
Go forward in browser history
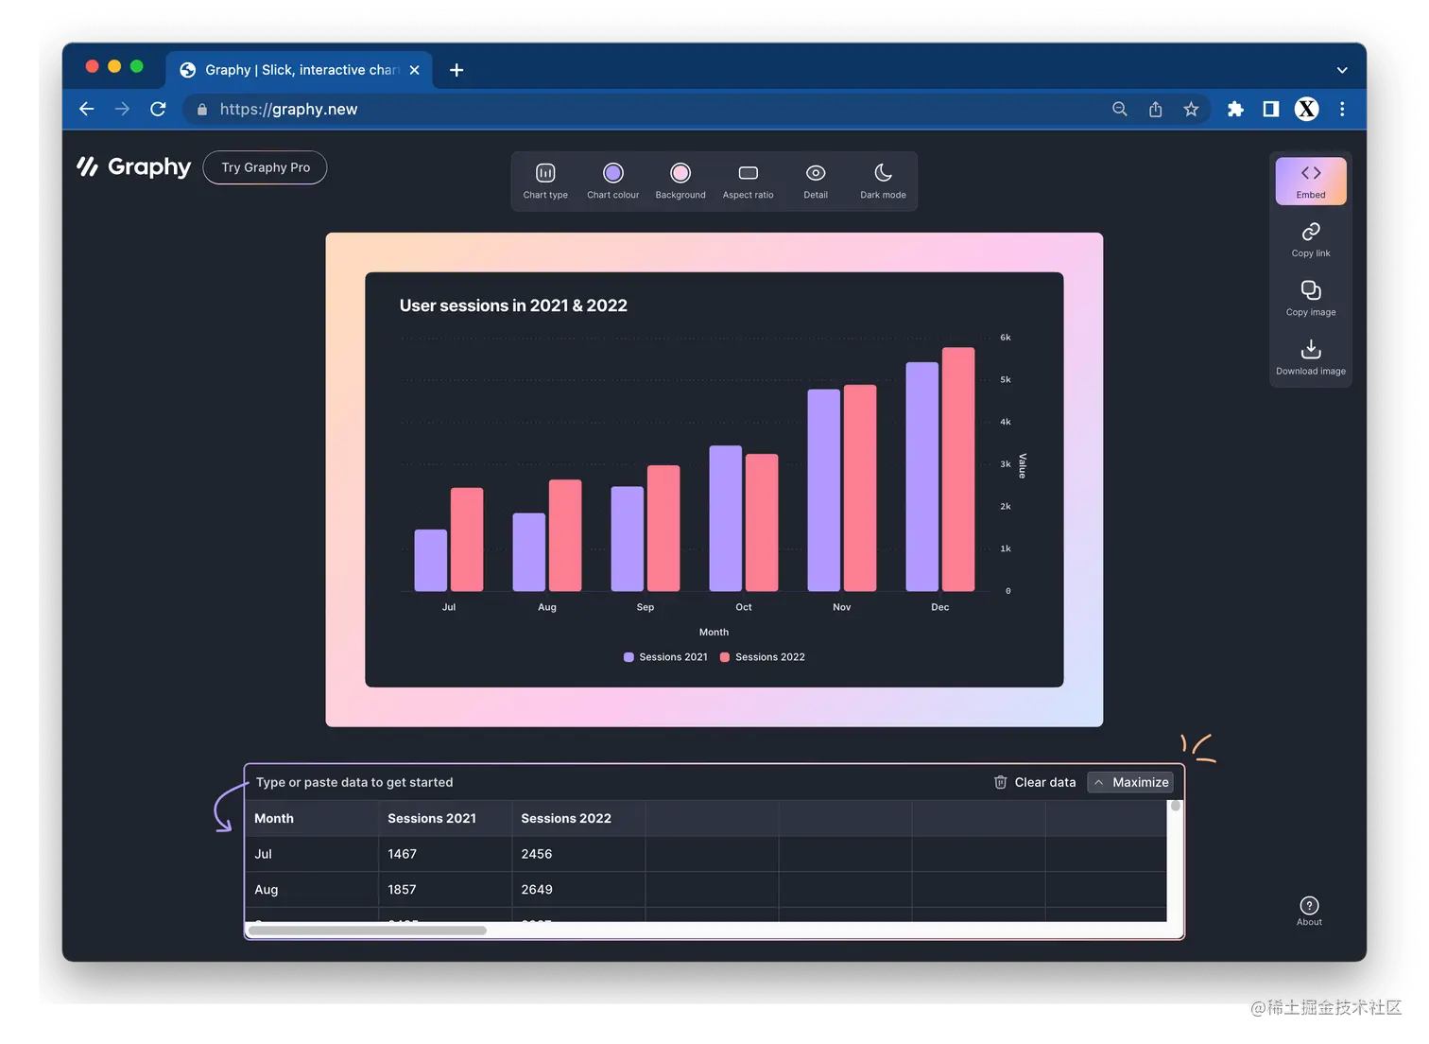click(x=122, y=109)
